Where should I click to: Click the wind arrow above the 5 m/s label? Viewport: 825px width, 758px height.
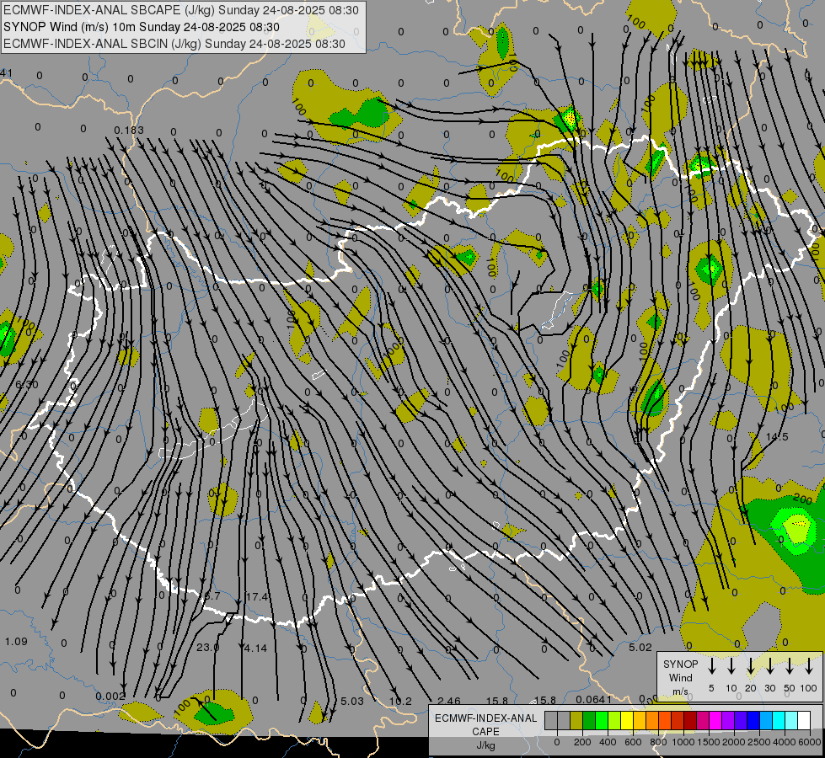click(x=711, y=666)
